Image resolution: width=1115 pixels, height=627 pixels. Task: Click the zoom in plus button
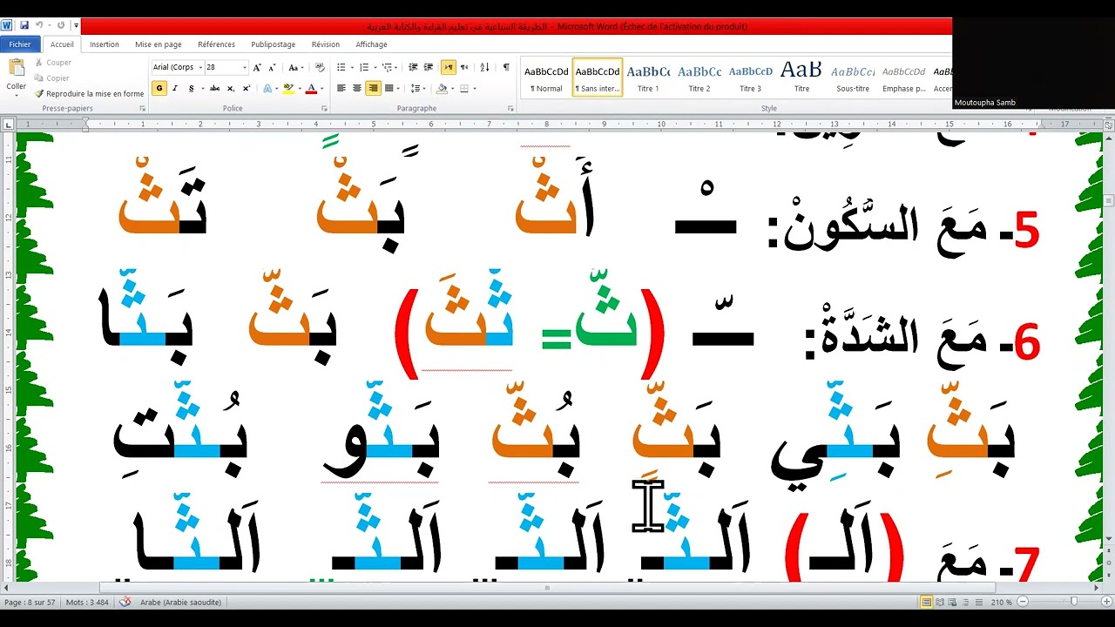click(x=1106, y=602)
